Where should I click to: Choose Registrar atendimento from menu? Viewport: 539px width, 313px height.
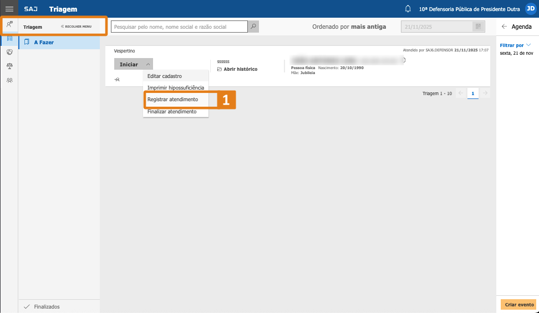[172, 100]
